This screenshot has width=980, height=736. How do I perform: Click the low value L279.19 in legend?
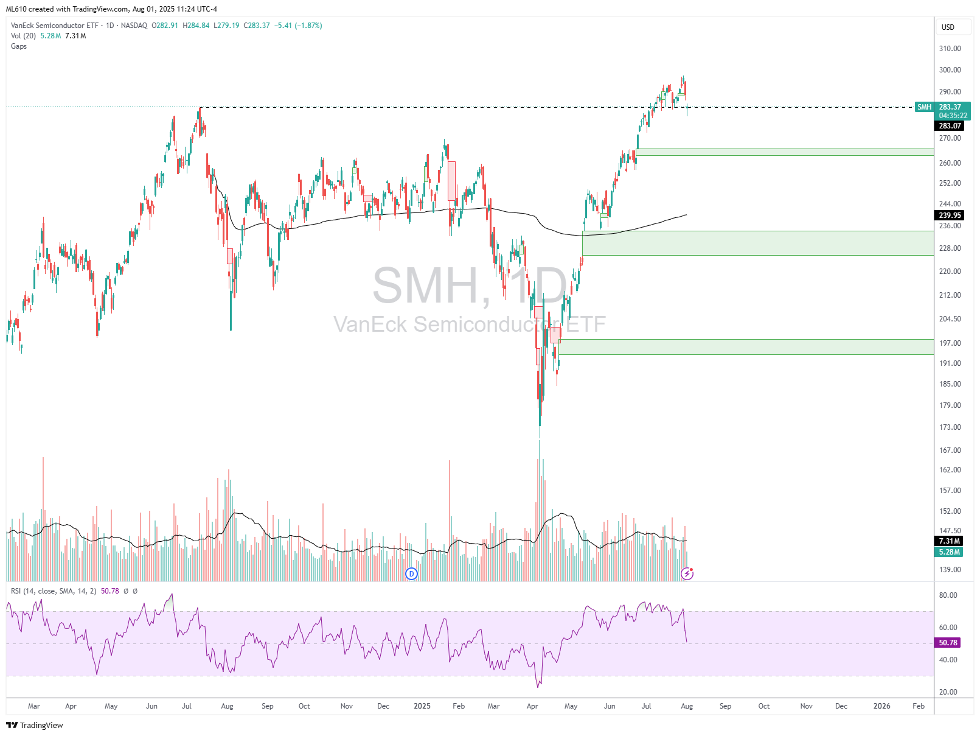[x=226, y=26]
